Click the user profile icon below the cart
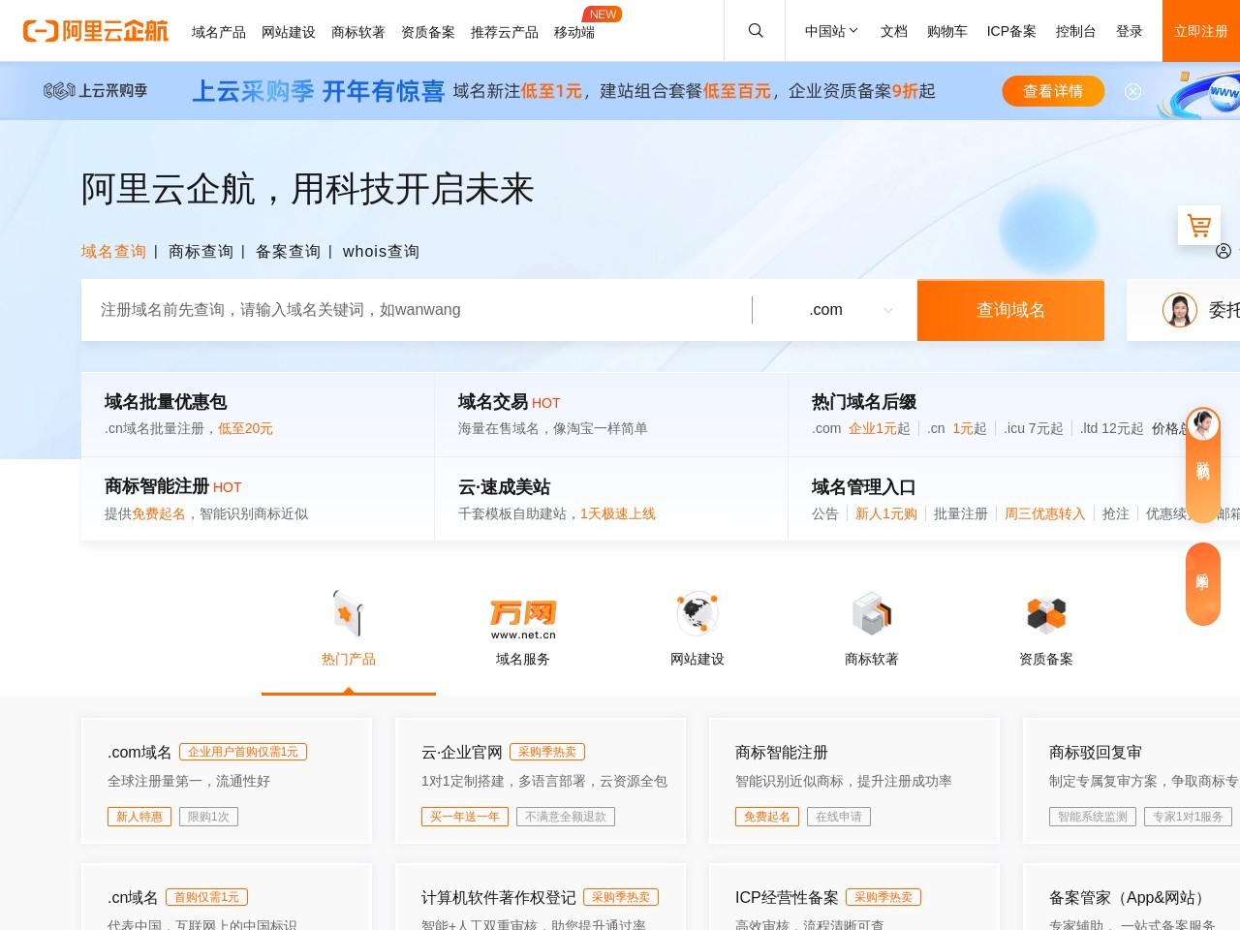Viewport: 1240px width, 930px height. [x=1225, y=251]
